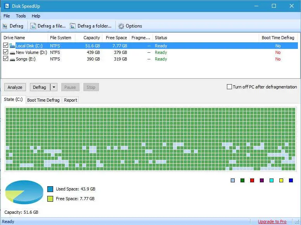301x225 pixels.
Task: Click the Defrag toolbar icon
Action: (x=5, y=26)
